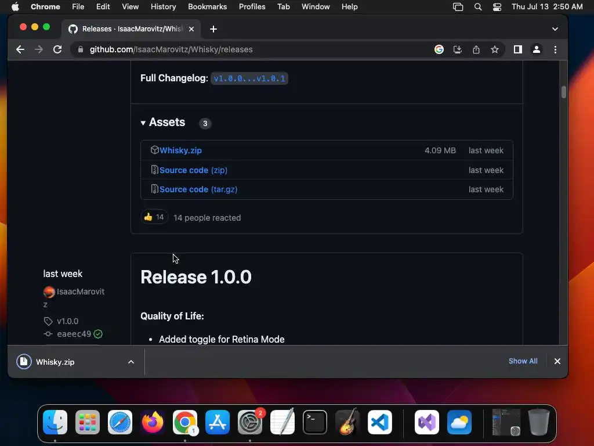Launch Safari from the Dock
Viewport: 594px width, 446px height.
120,422
